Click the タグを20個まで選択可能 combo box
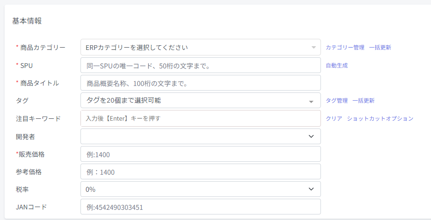The height and width of the screenshot is (220, 431). click(x=201, y=100)
